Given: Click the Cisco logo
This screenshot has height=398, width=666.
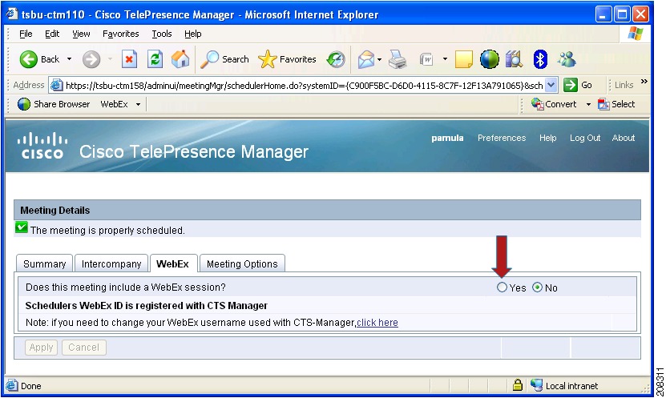Looking at the screenshot, I should point(42,146).
